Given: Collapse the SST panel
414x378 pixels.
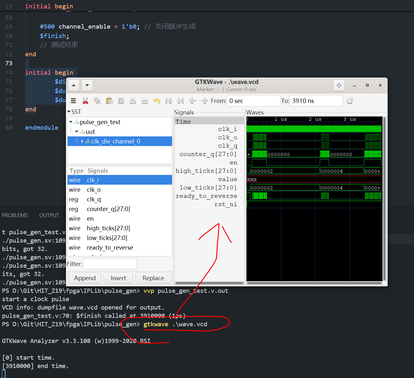Looking at the screenshot, I should tap(69, 112).
